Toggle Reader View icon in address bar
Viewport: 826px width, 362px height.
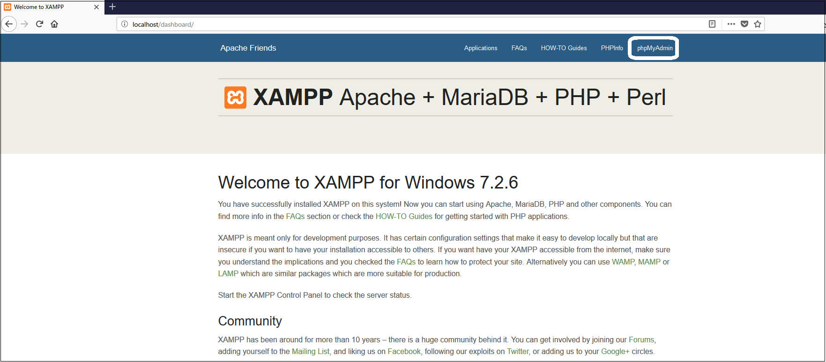coord(712,24)
